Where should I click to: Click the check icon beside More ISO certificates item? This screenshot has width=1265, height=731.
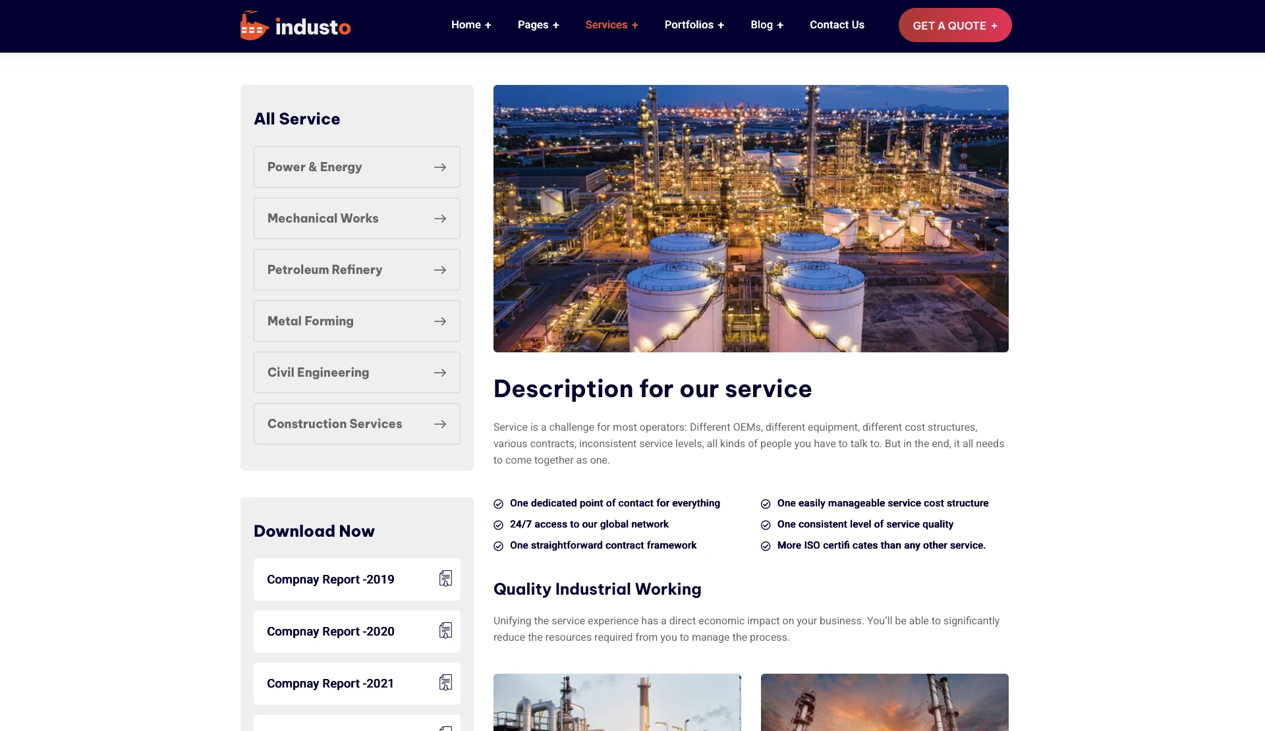766,546
